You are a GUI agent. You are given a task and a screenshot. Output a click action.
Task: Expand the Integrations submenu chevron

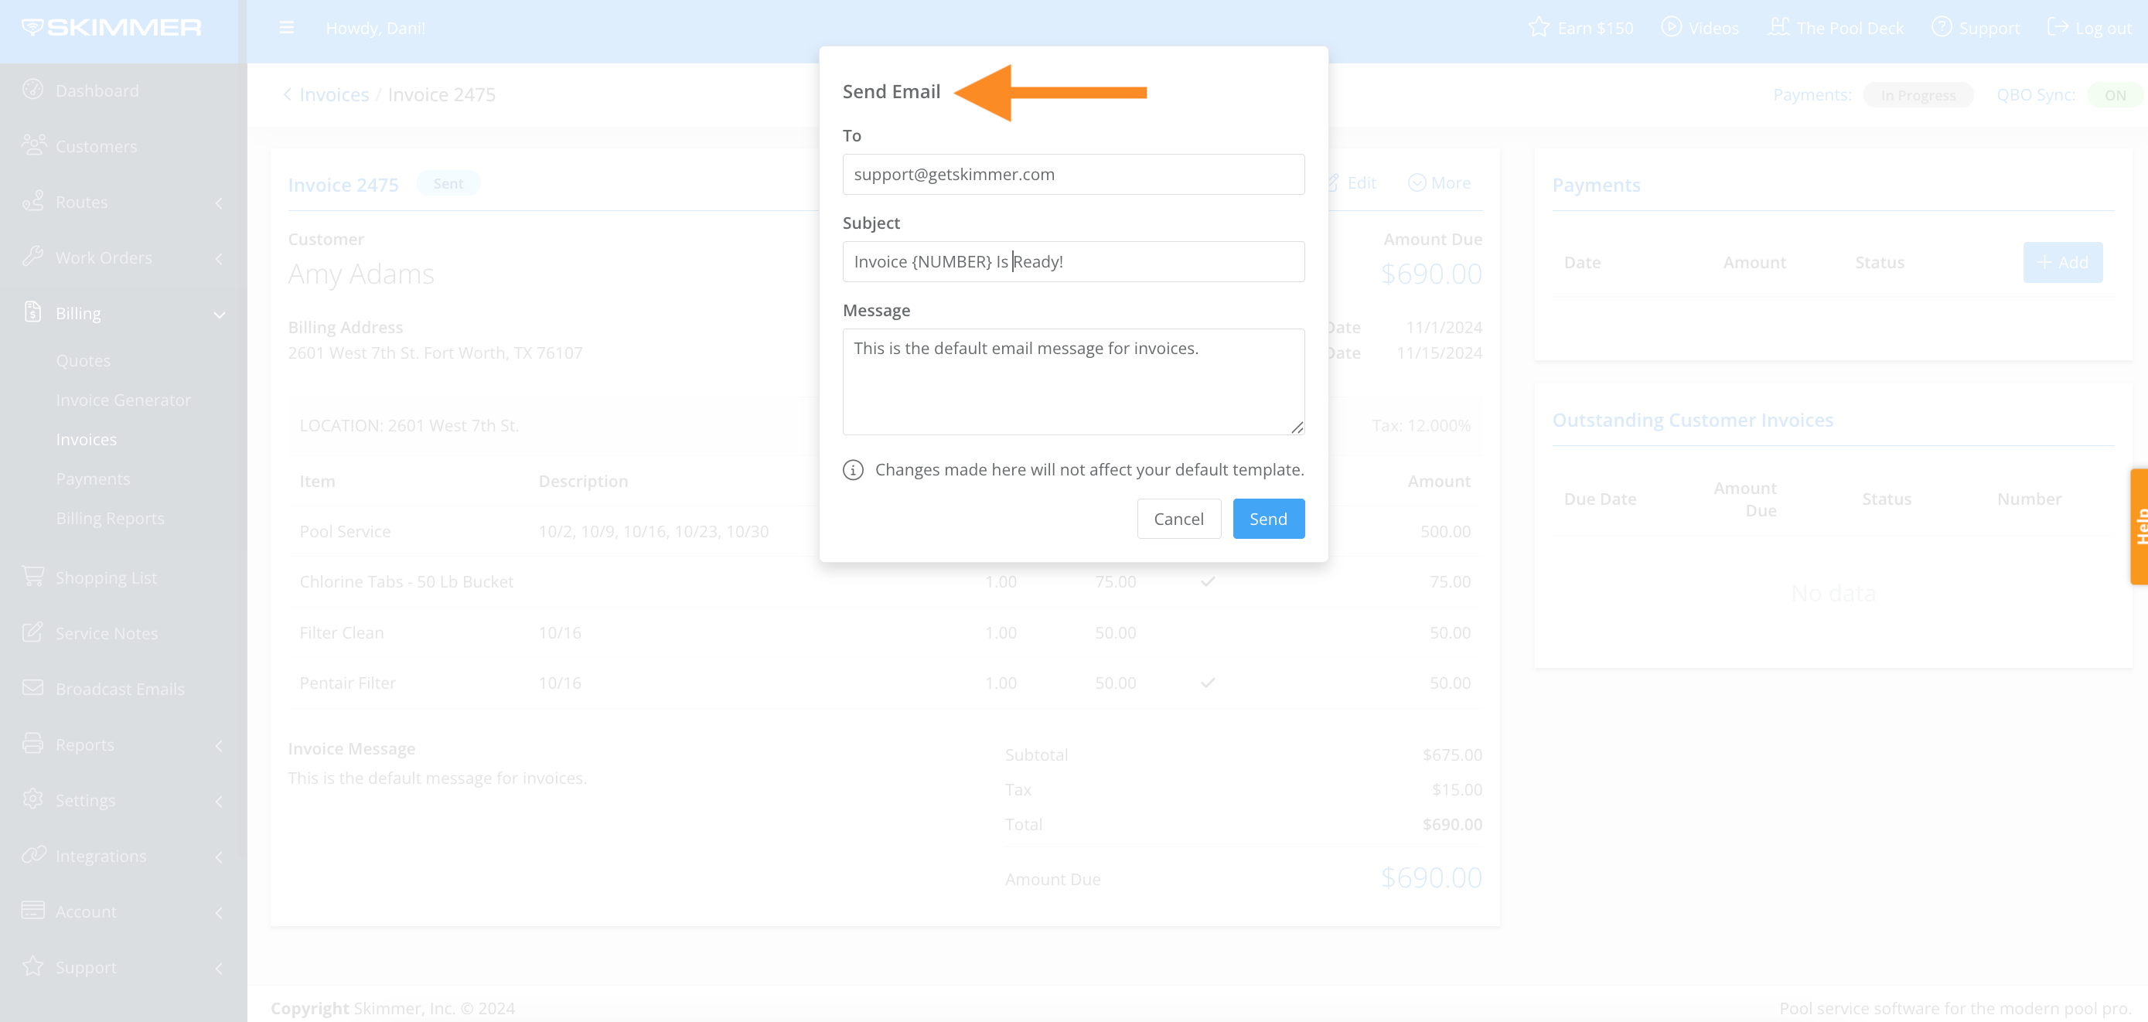click(x=220, y=857)
